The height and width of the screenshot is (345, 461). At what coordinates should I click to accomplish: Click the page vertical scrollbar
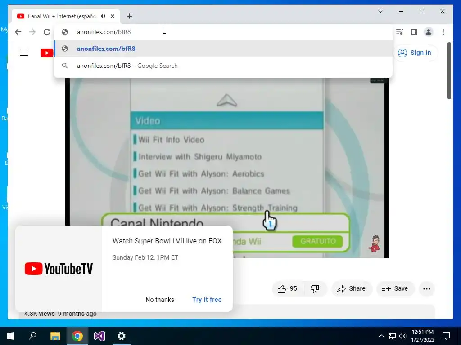point(449,71)
